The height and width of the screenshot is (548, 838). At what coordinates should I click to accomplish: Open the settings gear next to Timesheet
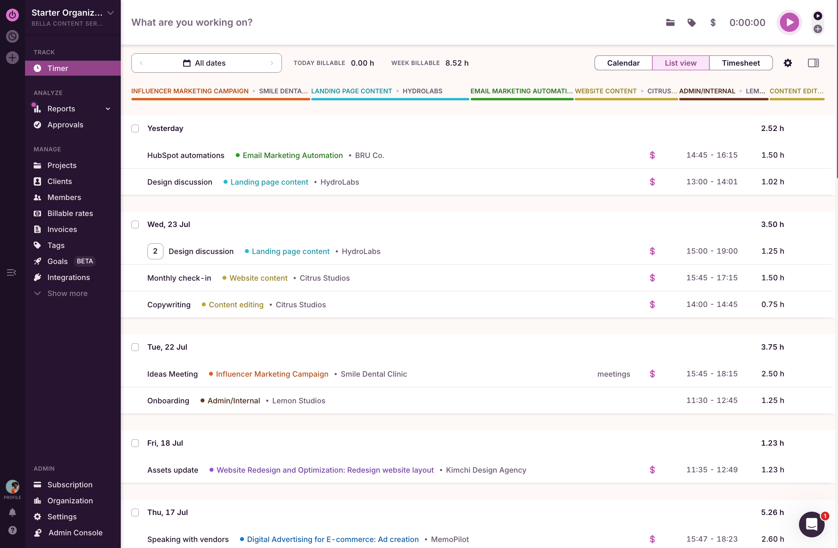[788, 63]
